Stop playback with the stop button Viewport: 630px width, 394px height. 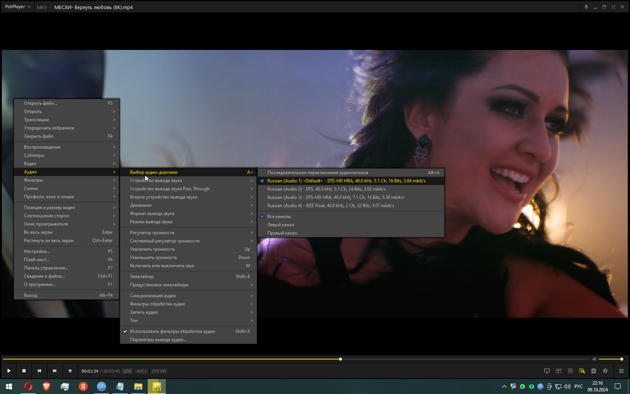click(x=24, y=371)
